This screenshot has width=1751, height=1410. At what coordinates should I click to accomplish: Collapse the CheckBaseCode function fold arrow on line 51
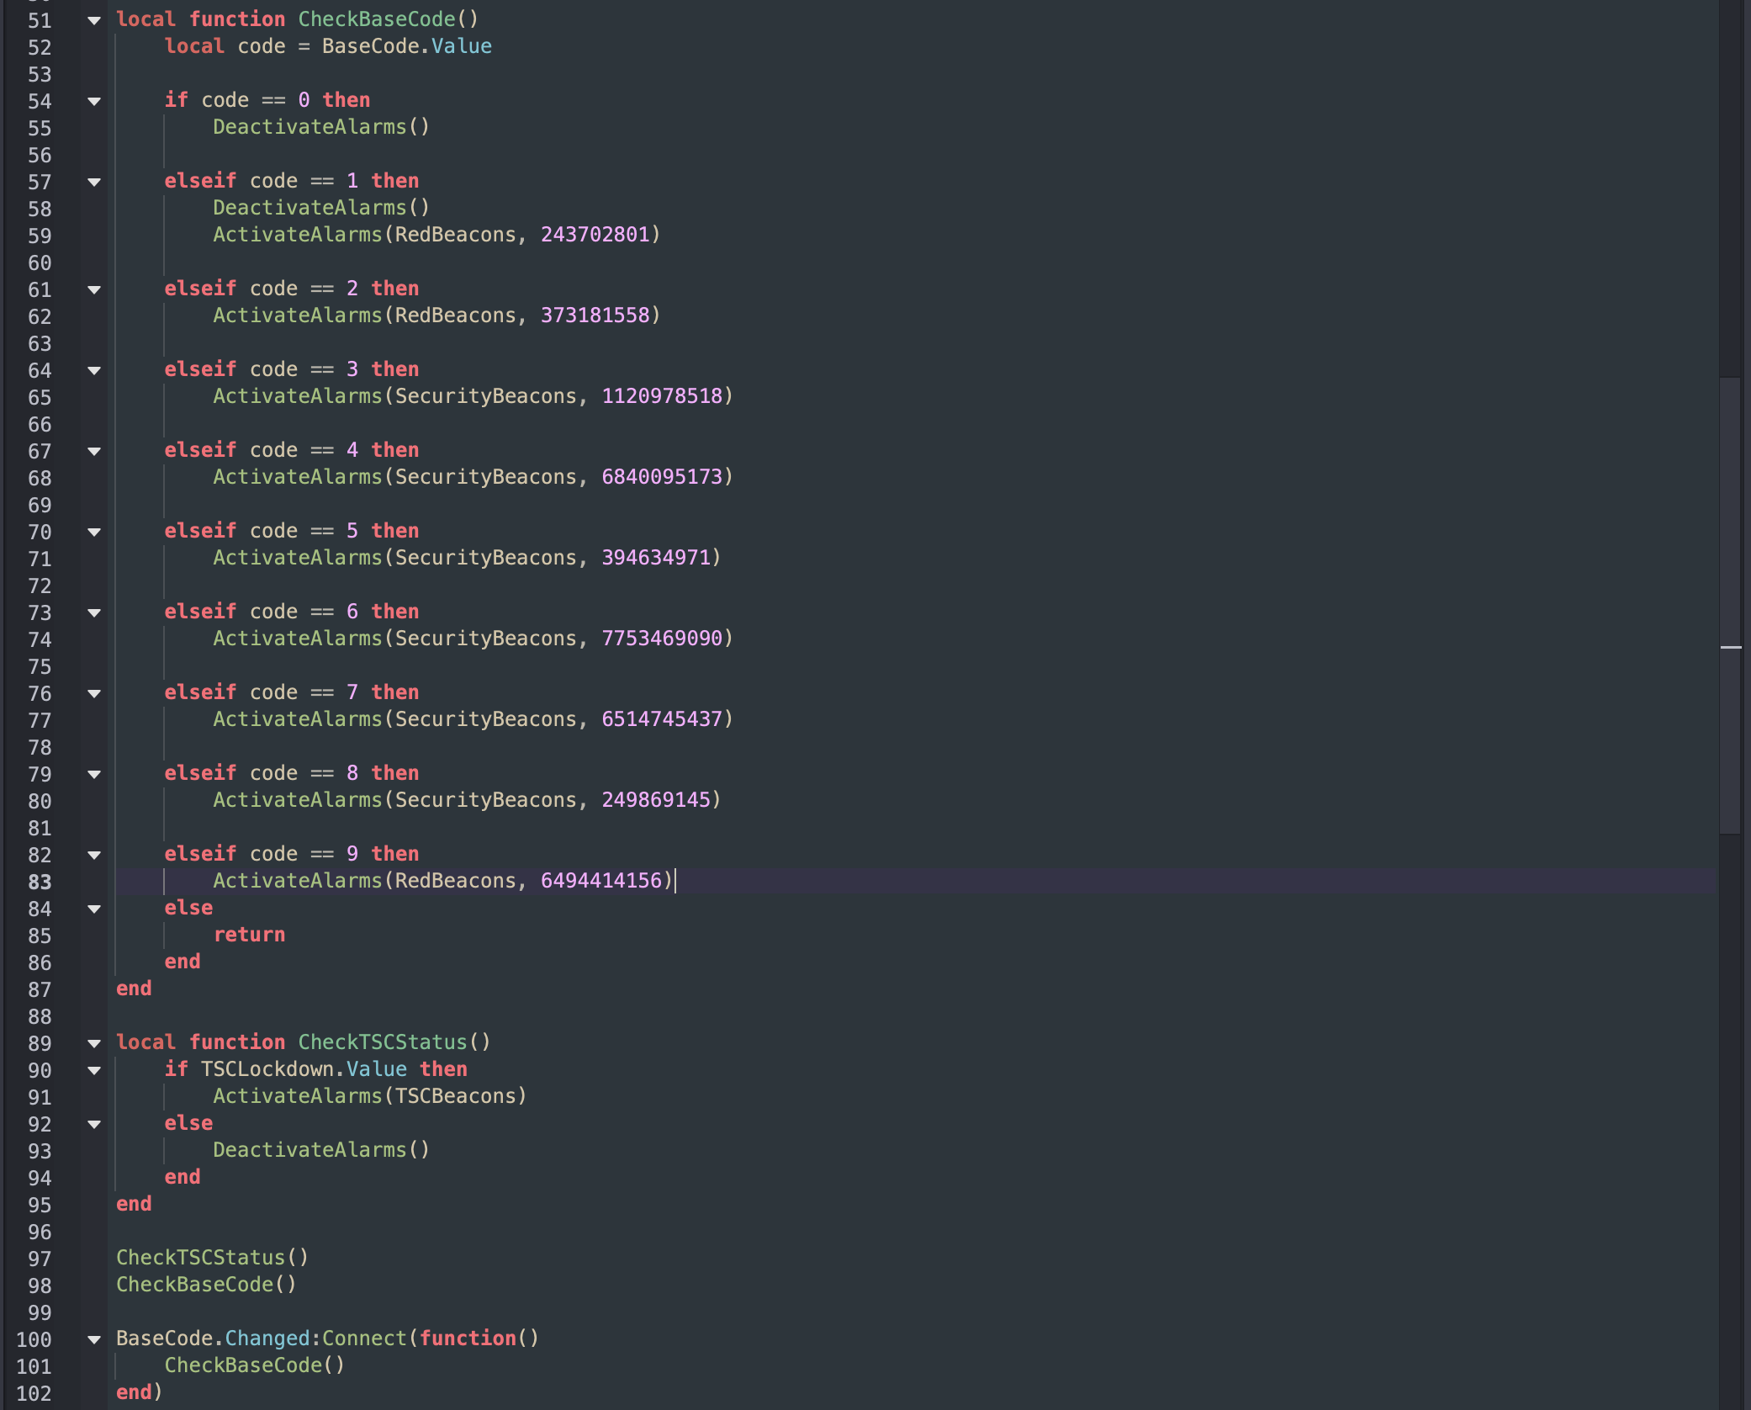pos(94,20)
